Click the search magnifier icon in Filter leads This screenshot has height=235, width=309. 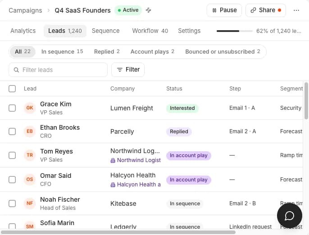[x=16, y=70]
